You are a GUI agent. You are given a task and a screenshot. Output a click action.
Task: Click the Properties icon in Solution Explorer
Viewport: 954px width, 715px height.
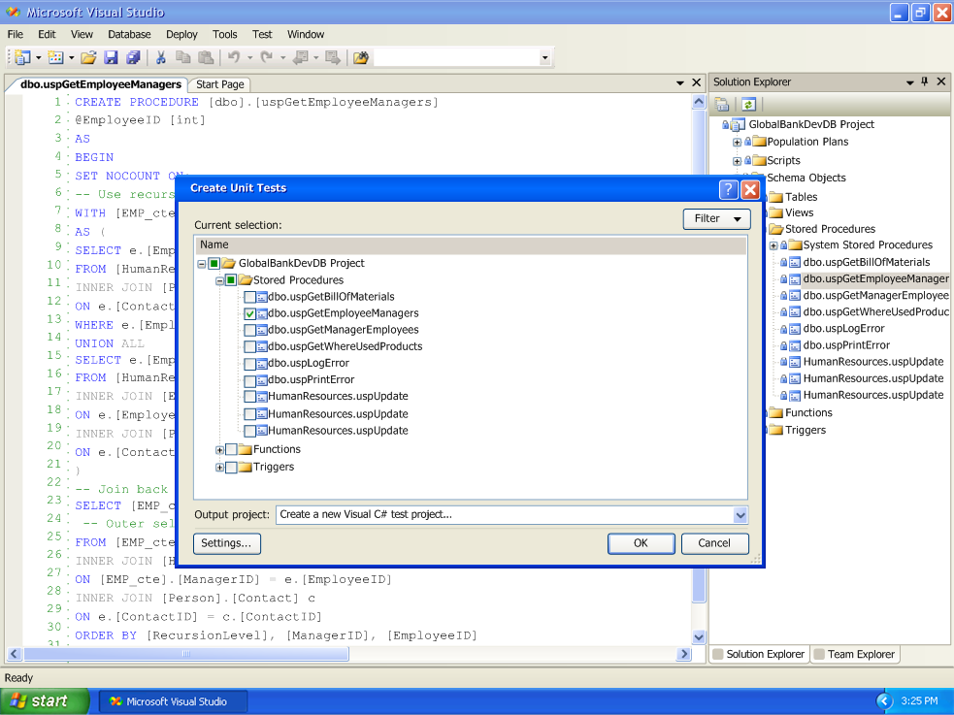[x=722, y=104]
